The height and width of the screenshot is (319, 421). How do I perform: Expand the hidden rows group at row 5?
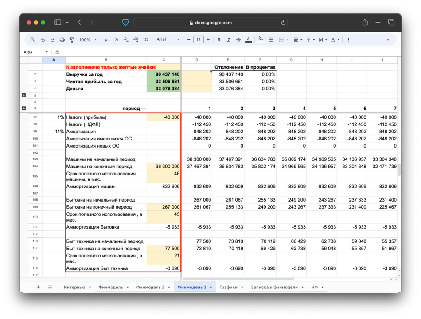24,95
